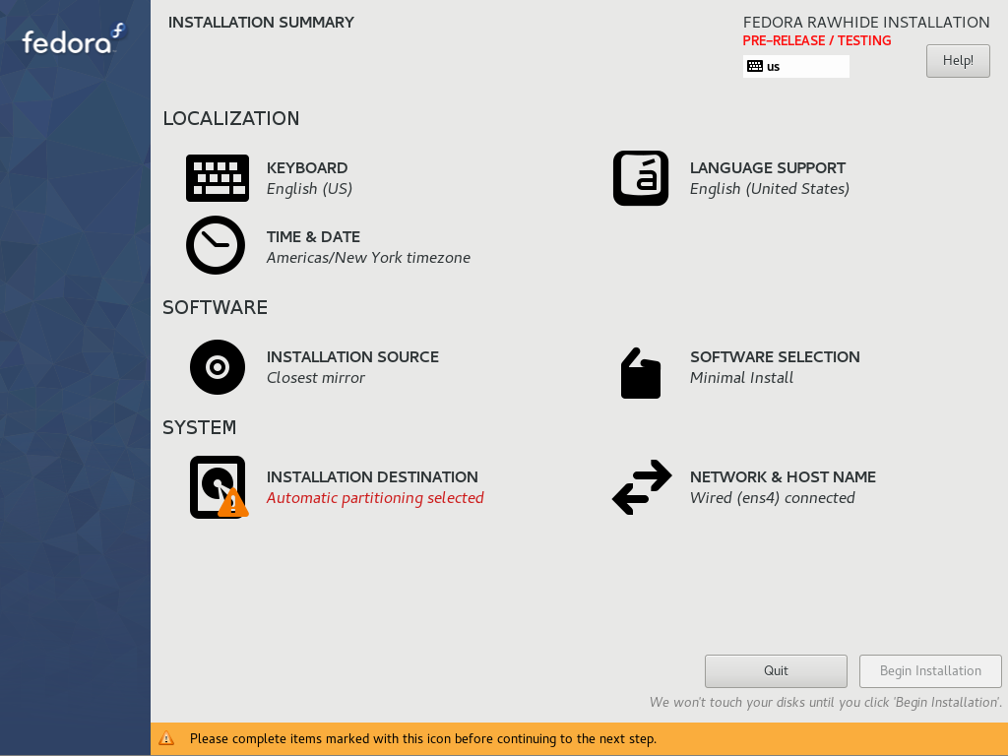This screenshot has width=1008, height=756.
Task: Open the TIME & DATE settings label
Action: coord(313,236)
